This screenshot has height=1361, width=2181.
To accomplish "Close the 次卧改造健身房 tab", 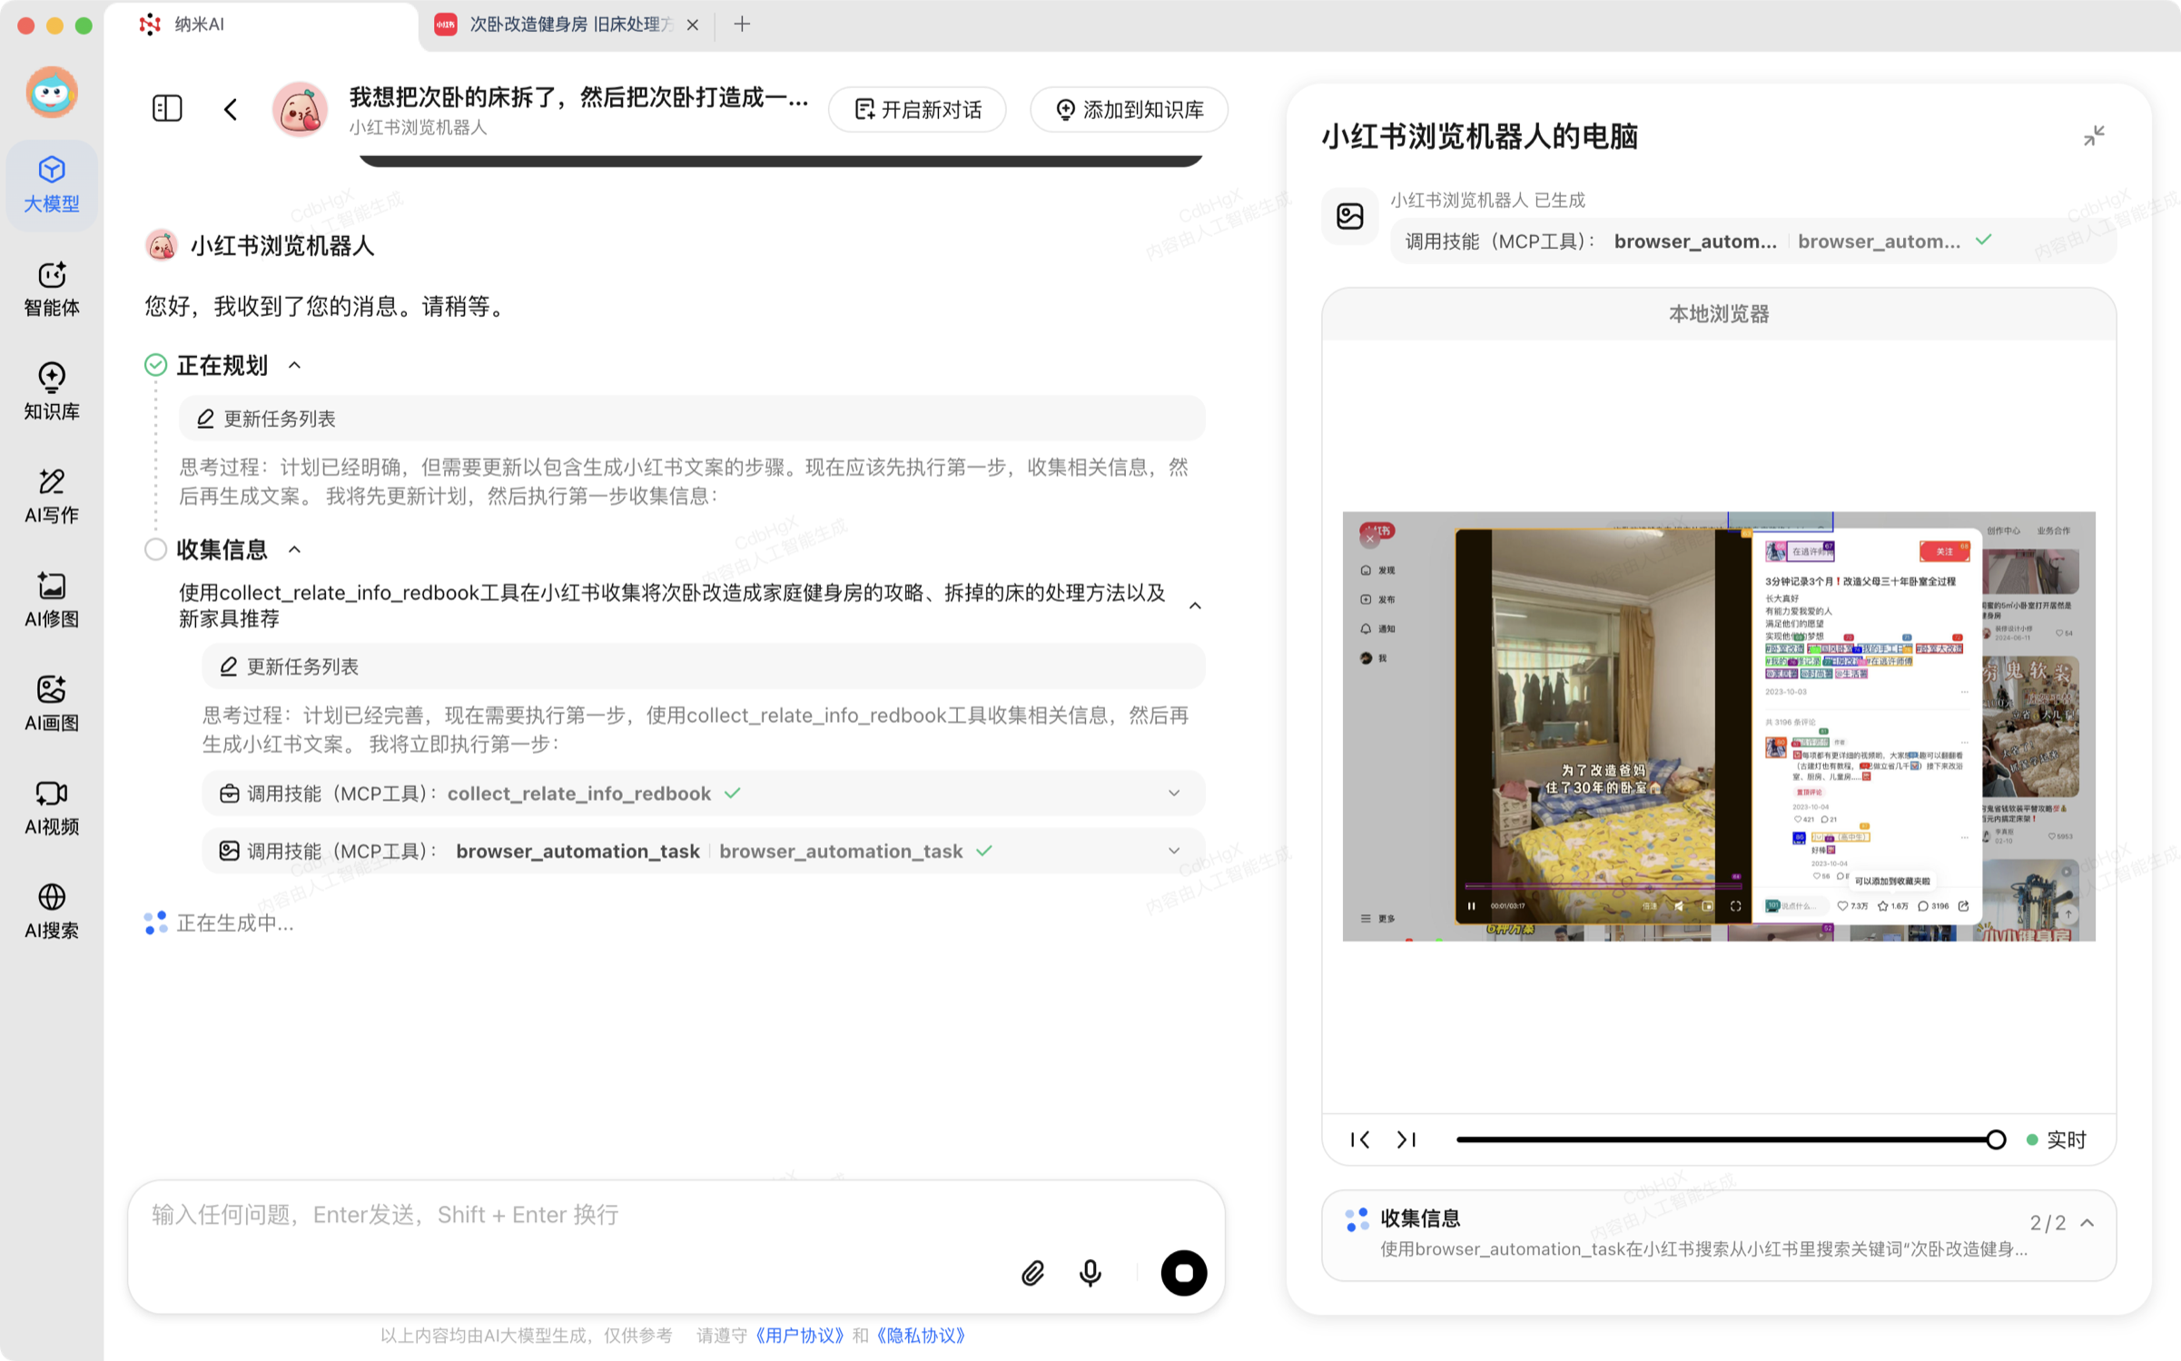I will point(693,25).
